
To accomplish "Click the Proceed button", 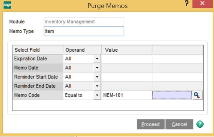I will (x=151, y=124).
